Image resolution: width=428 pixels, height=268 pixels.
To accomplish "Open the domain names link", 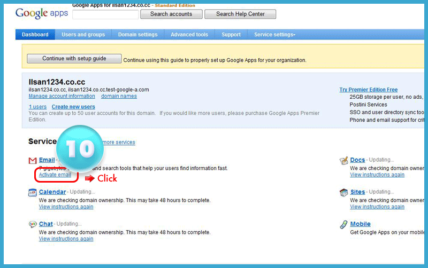I will (119, 96).
